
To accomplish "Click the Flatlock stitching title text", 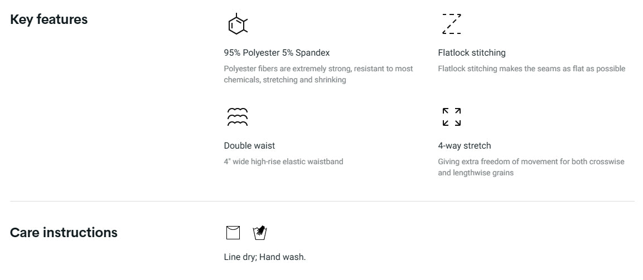I will 472,53.
